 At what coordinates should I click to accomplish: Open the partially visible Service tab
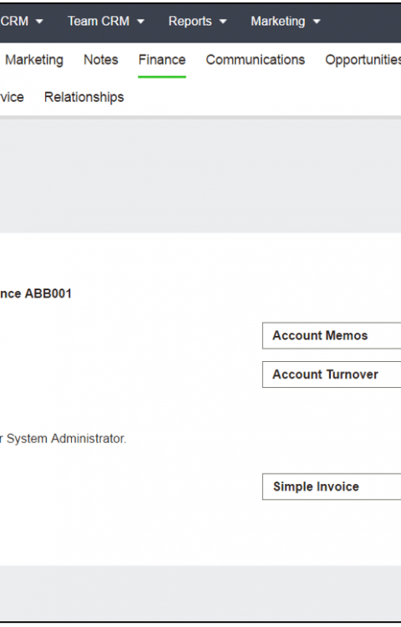[x=12, y=97]
